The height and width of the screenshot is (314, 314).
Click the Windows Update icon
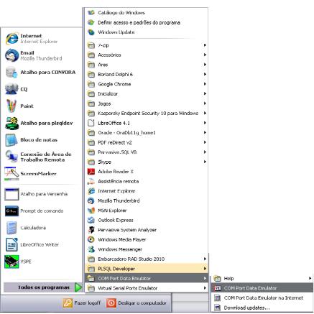coord(91,32)
